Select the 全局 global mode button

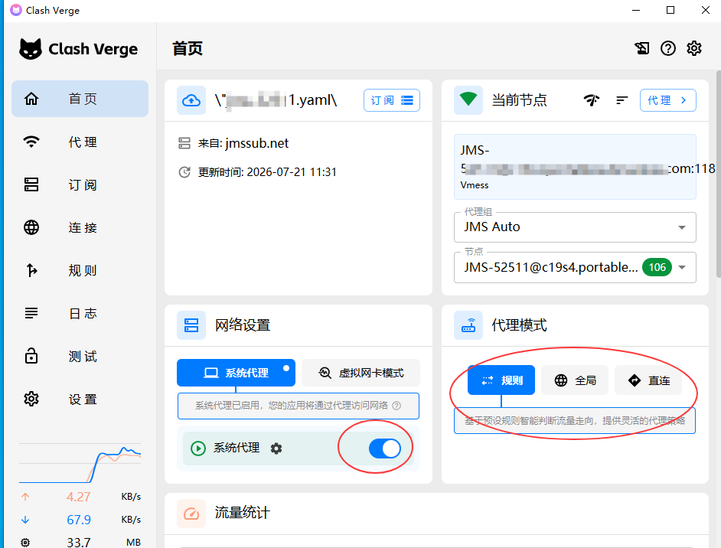coord(575,380)
